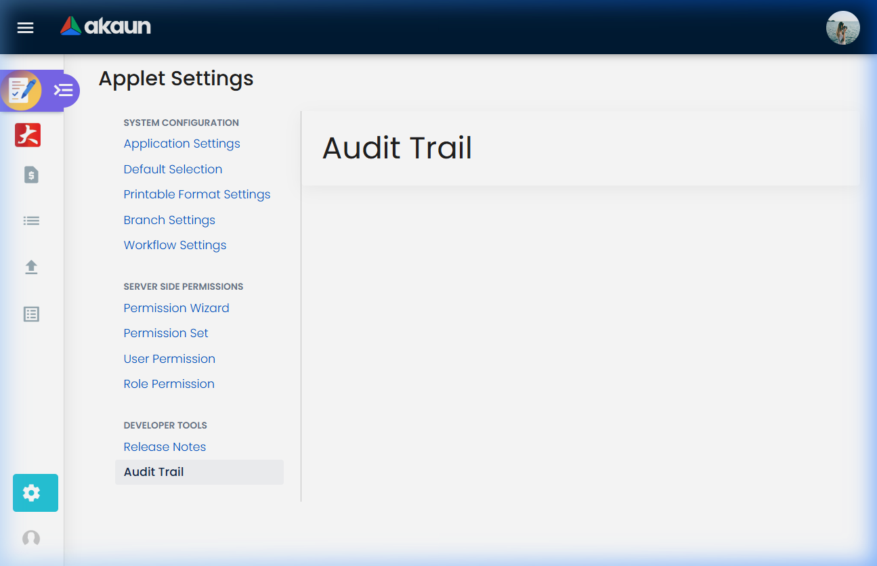The image size is (877, 566).
Task: Open the report form icon in sidebar
Action: pyautogui.click(x=30, y=314)
